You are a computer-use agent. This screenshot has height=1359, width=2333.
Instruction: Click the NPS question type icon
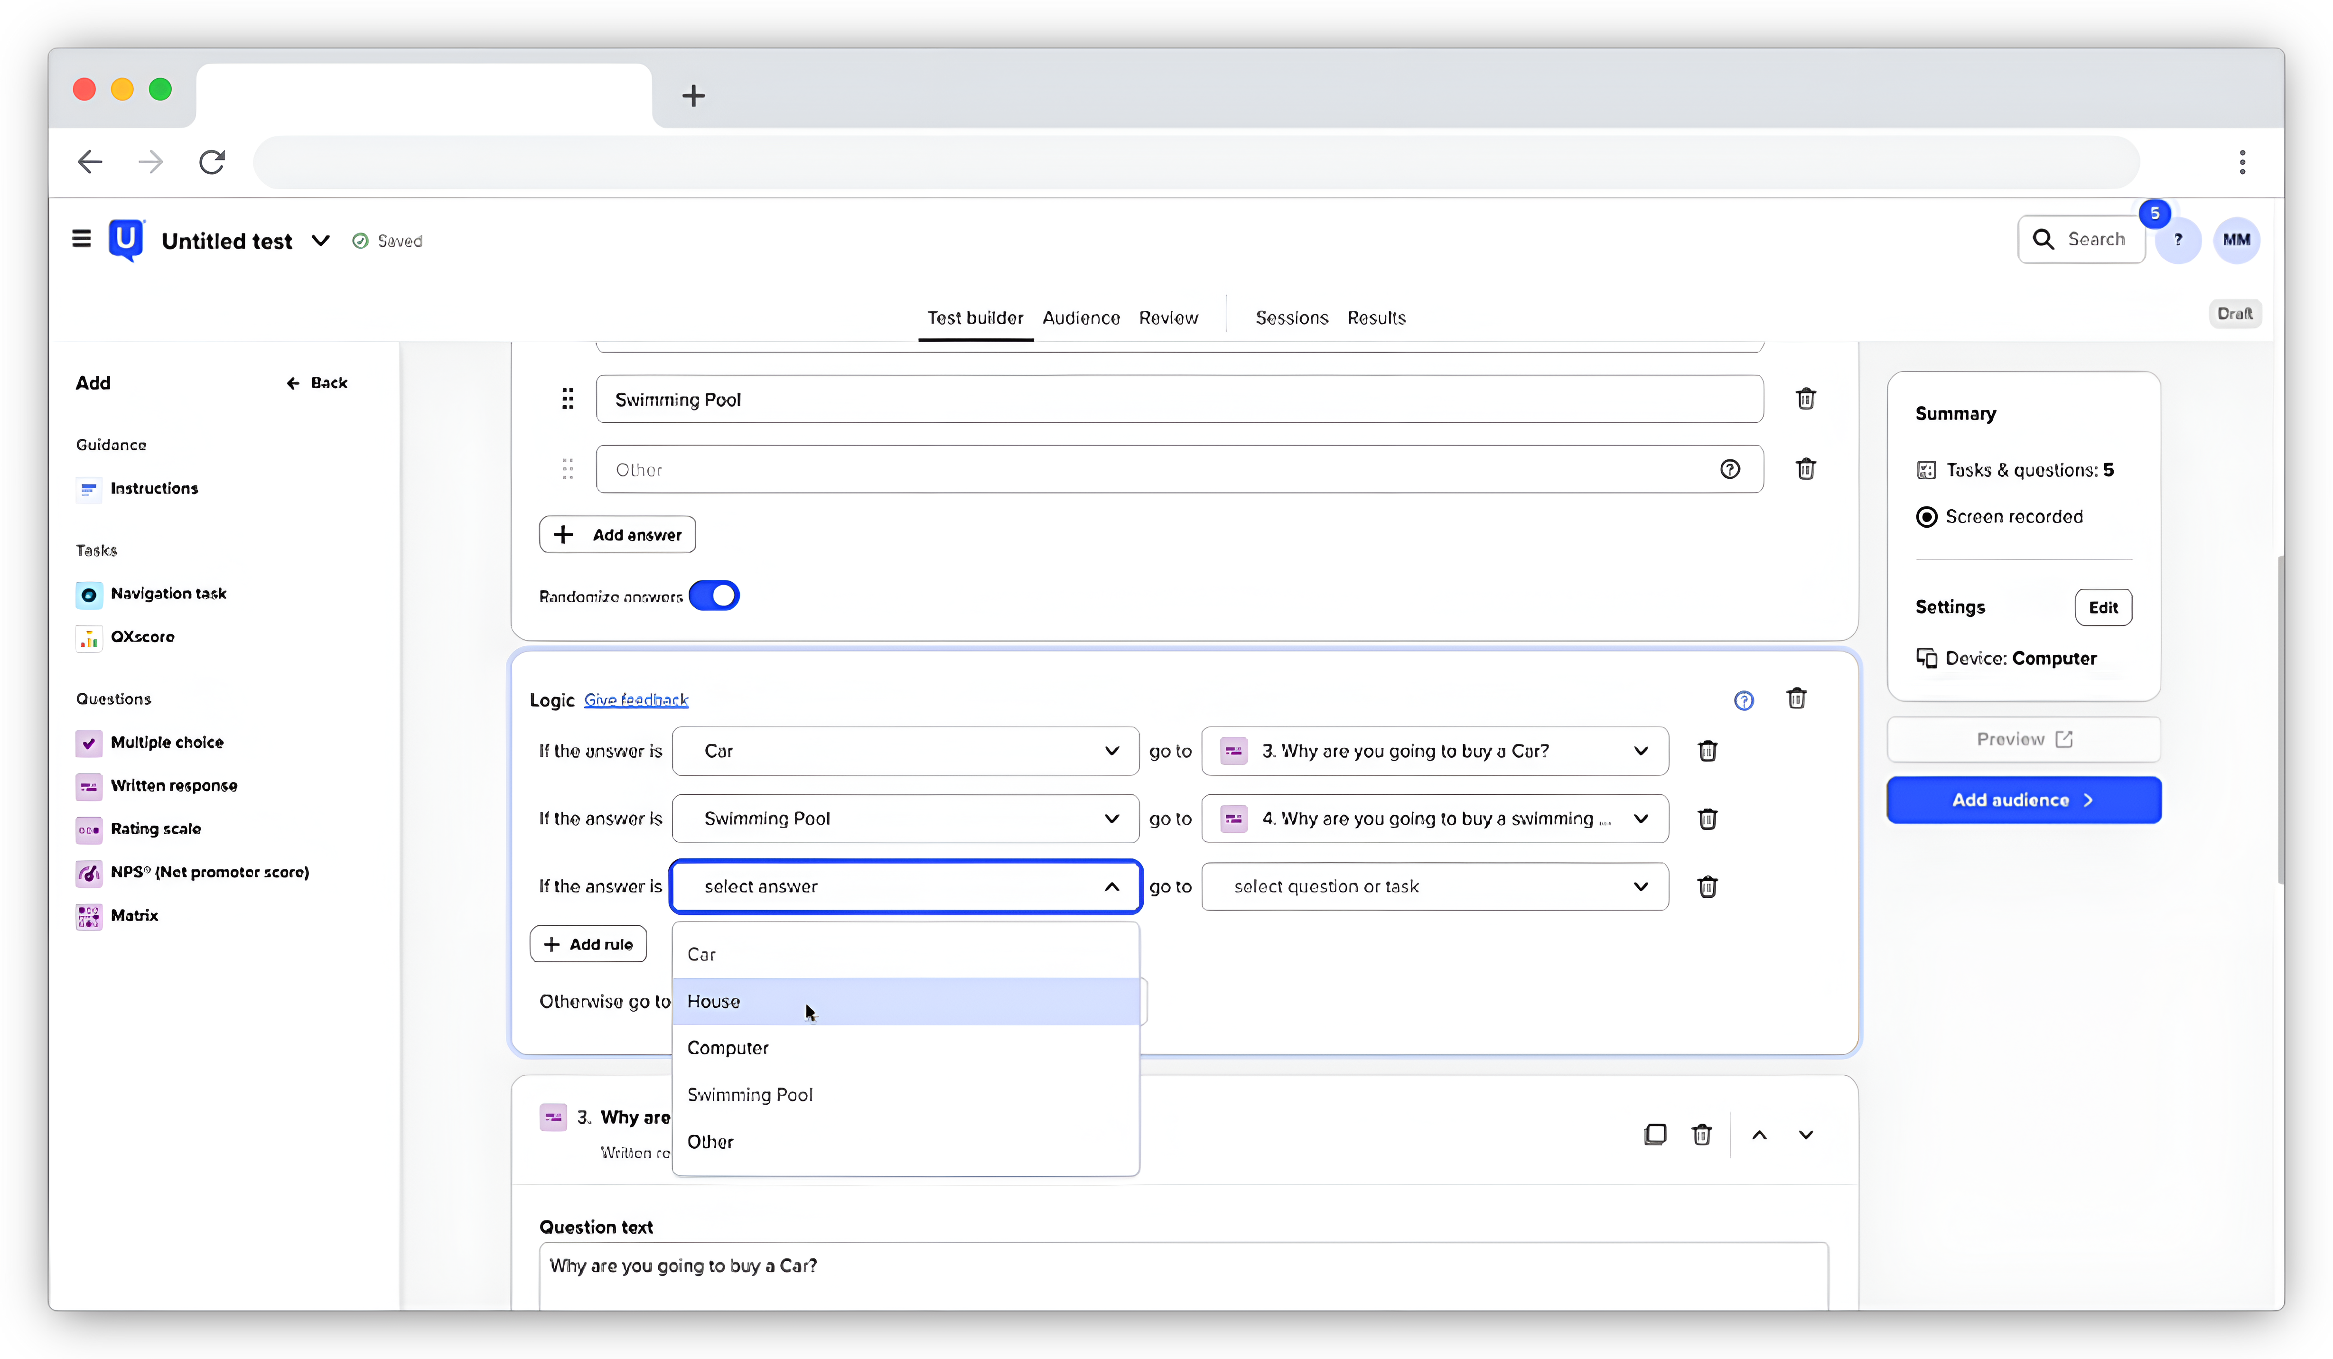[x=88, y=873]
